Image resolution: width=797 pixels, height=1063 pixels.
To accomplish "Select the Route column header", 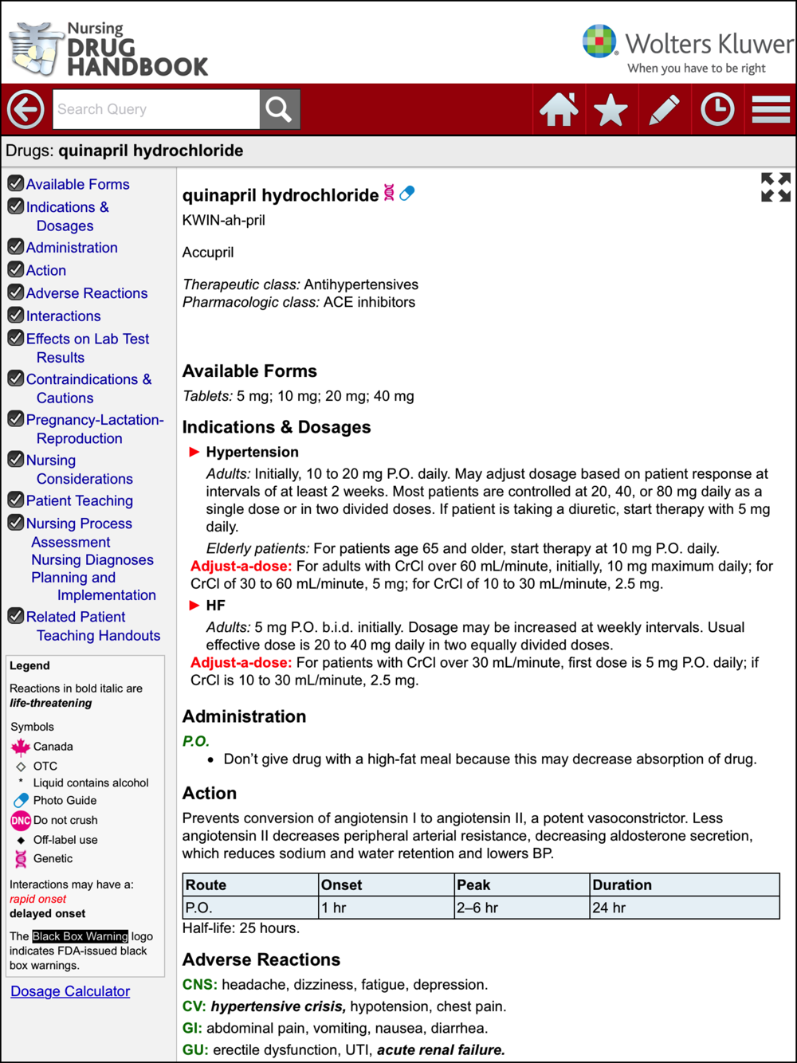I will point(250,885).
